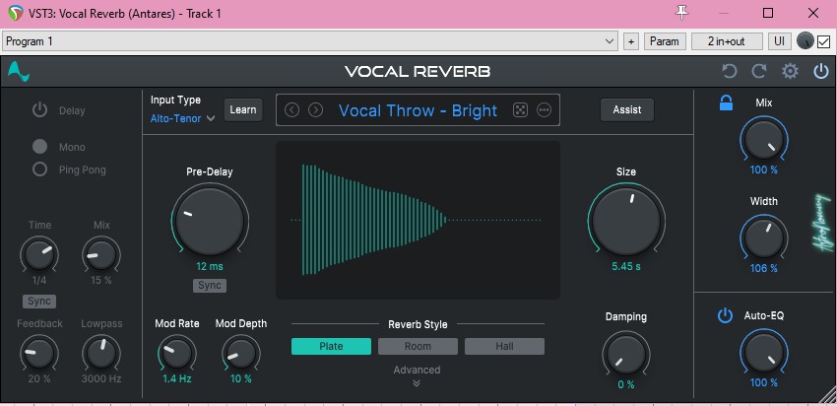
Task: Click the Delay Lowpass knob
Action: point(101,353)
